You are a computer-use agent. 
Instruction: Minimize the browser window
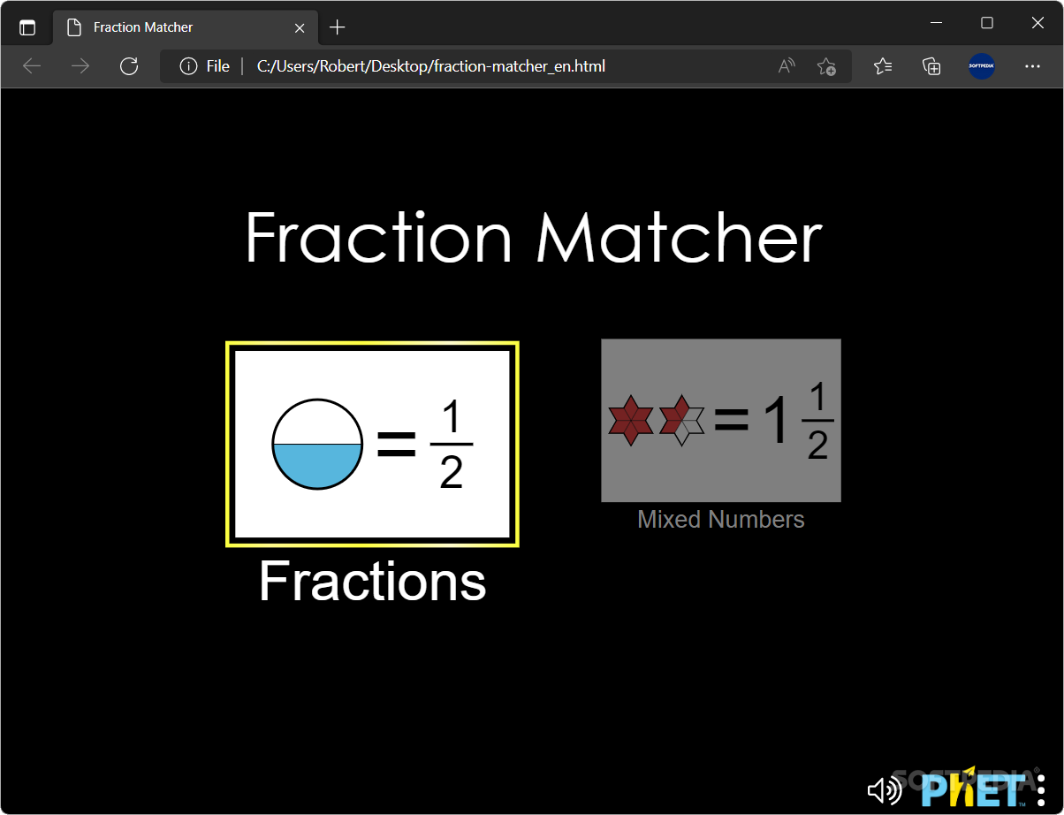coord(937,23)
